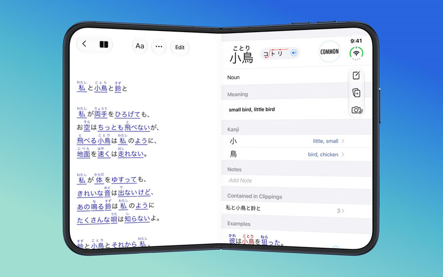Add word to flashcards with the cards icon
The image size is (443, 277).
click(356, 93)
